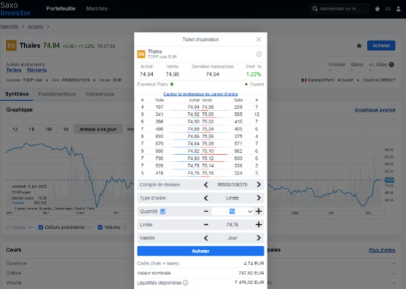Open Thales instrument info icon in ticket
Viewport: 406px width, 289px height.
click(259, 54)
